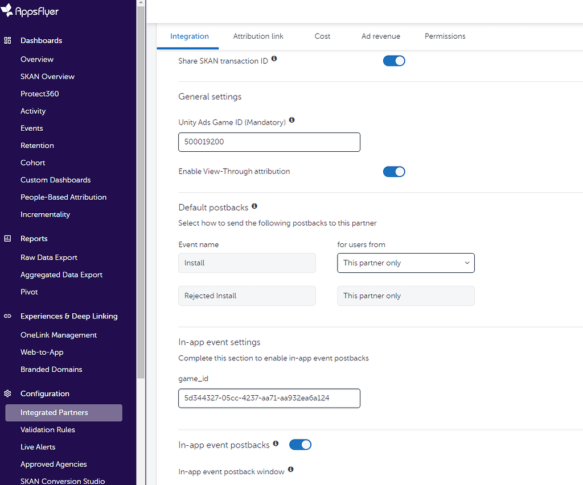This screenshot has width=583, height=485.
Task: Open the Default postbacks info tooltip icon
Action: [254, 206]
